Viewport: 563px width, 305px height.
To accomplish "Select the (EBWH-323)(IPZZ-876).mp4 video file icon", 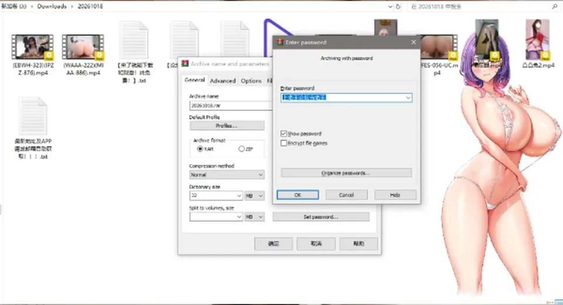I will (32, 47).
